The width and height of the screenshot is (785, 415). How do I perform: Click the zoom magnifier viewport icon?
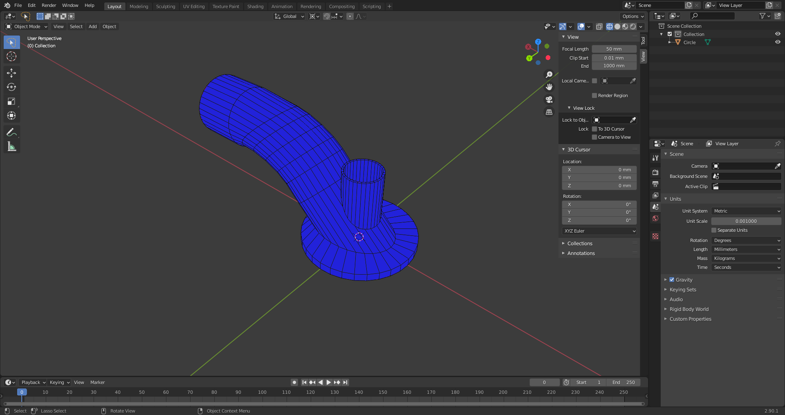(549, 75)
